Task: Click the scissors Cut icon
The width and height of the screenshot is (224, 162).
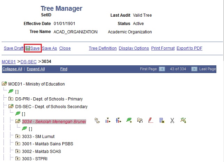Action: (172, 121)
